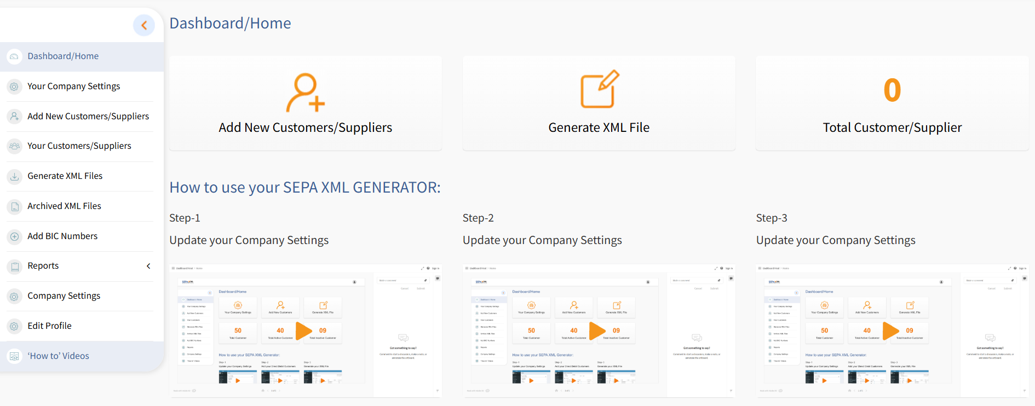The width and height of the screenshot is (1035, 406).
Task: Click the Archived XML Files document icon
Action: pos(14,206)
